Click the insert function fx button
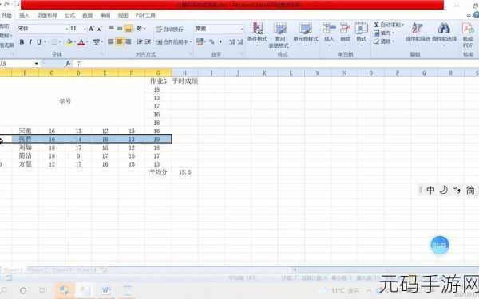The width and height of the screenshot is (479, 299). click(x=68, y=64)
